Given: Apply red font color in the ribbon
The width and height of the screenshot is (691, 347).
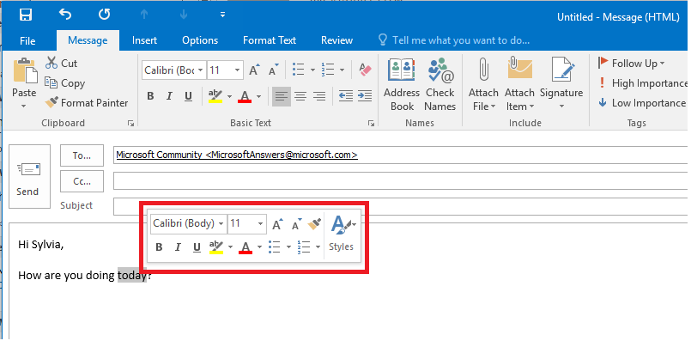Looking at the screenshot, I should click(245, 96).
